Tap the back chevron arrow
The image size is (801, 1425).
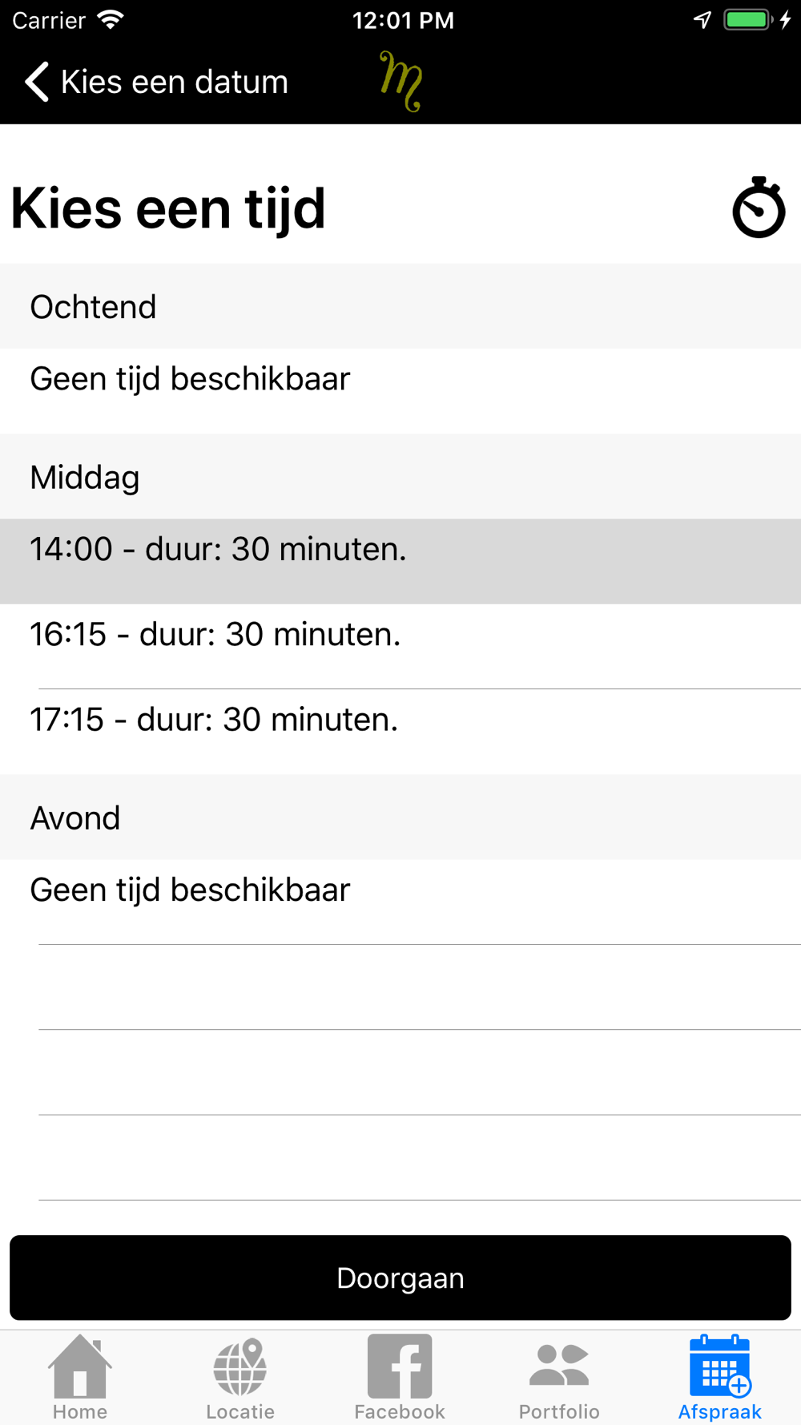click(x=37, y=82)
